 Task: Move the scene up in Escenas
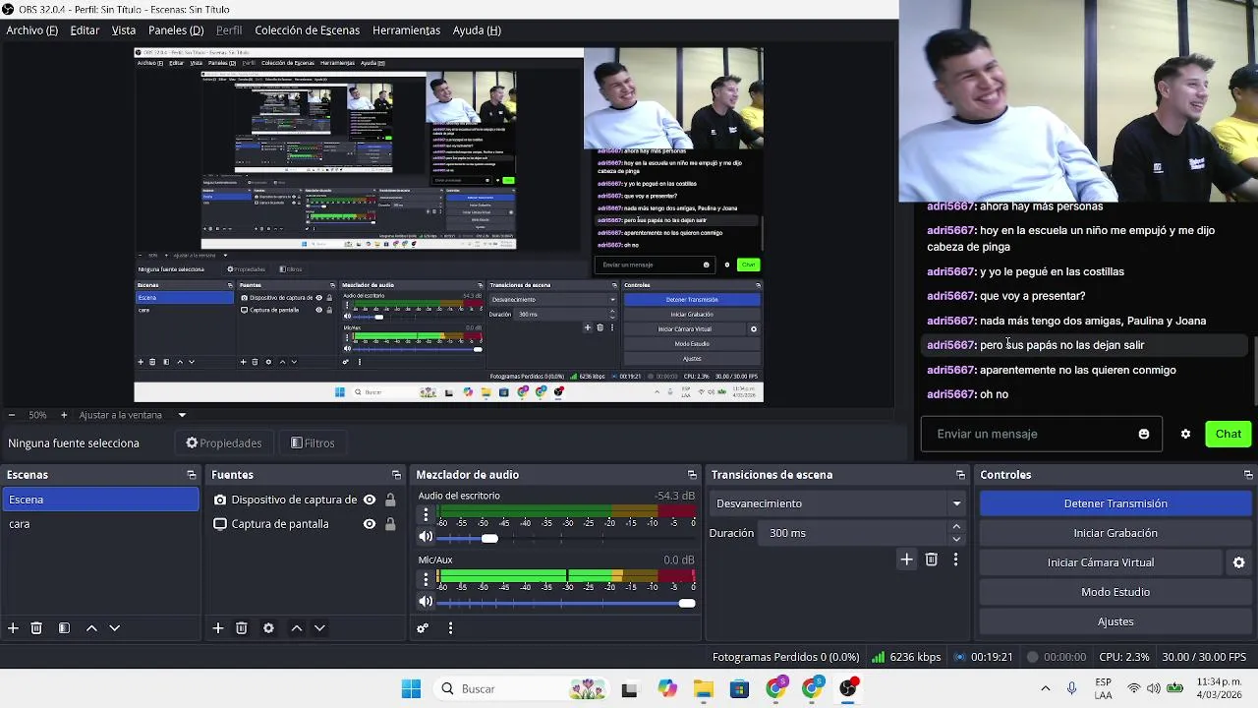[x=91, y=628]
